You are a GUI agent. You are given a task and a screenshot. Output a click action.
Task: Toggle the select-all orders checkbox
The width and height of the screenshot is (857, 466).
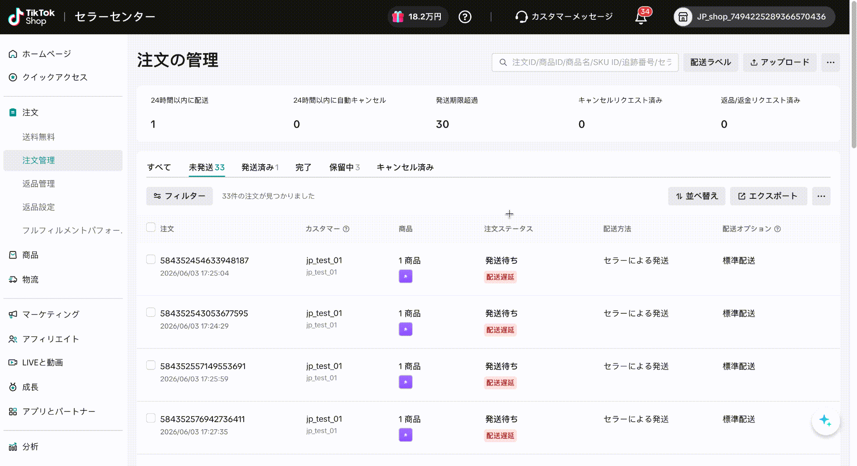click(151, 227)
